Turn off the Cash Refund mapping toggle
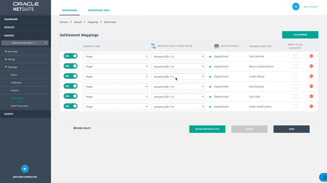 (70, 56)
